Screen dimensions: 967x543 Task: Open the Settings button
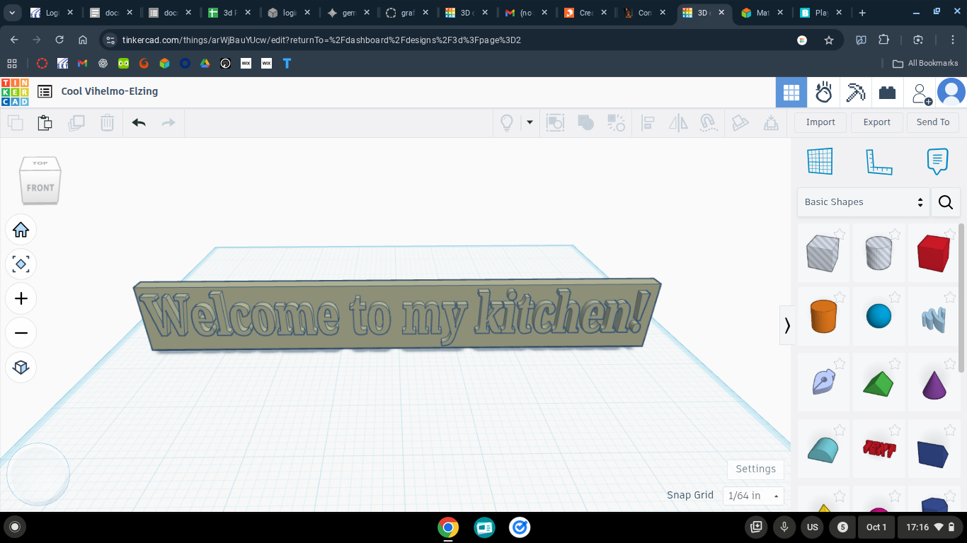click(x=755, y=469)
